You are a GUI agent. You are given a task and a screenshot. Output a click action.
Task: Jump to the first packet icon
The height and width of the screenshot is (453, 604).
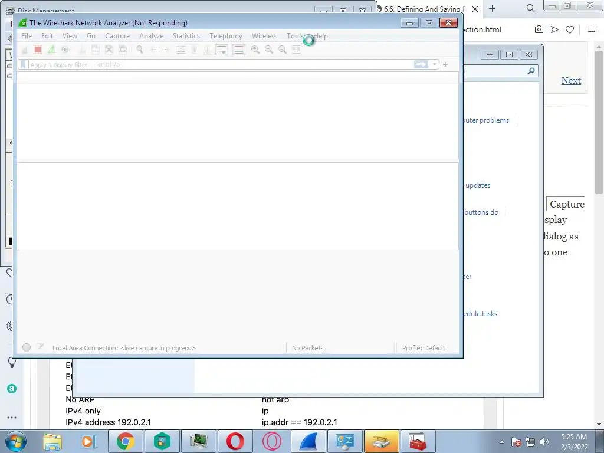[194, 50]
